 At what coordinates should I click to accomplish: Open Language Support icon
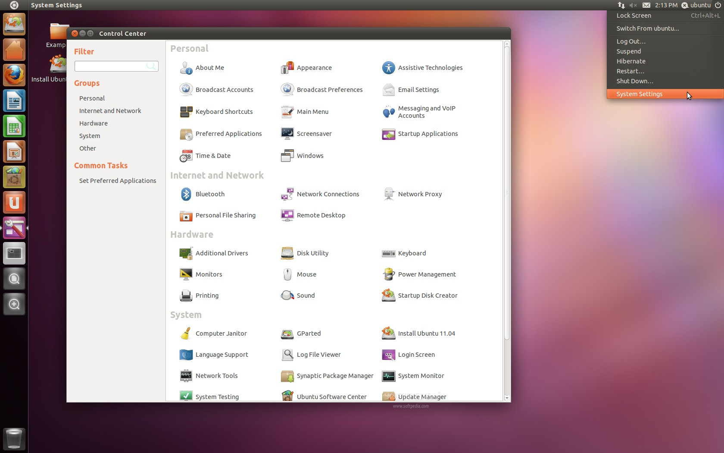click(x=186, y=355)
